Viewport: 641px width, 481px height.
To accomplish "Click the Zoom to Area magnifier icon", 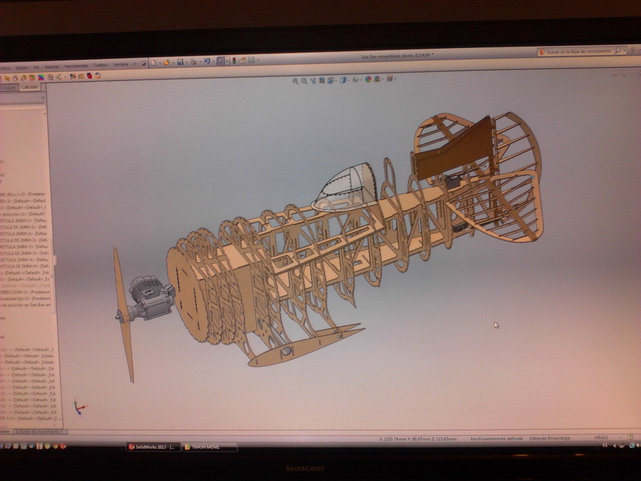I will pyautogui.click(x=304, y=81).
